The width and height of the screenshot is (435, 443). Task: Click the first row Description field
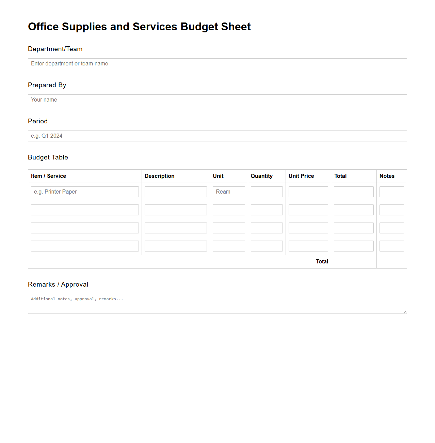point(176,192)
